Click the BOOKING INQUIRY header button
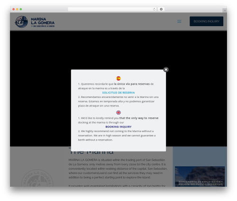 click(x=206, y=21)
